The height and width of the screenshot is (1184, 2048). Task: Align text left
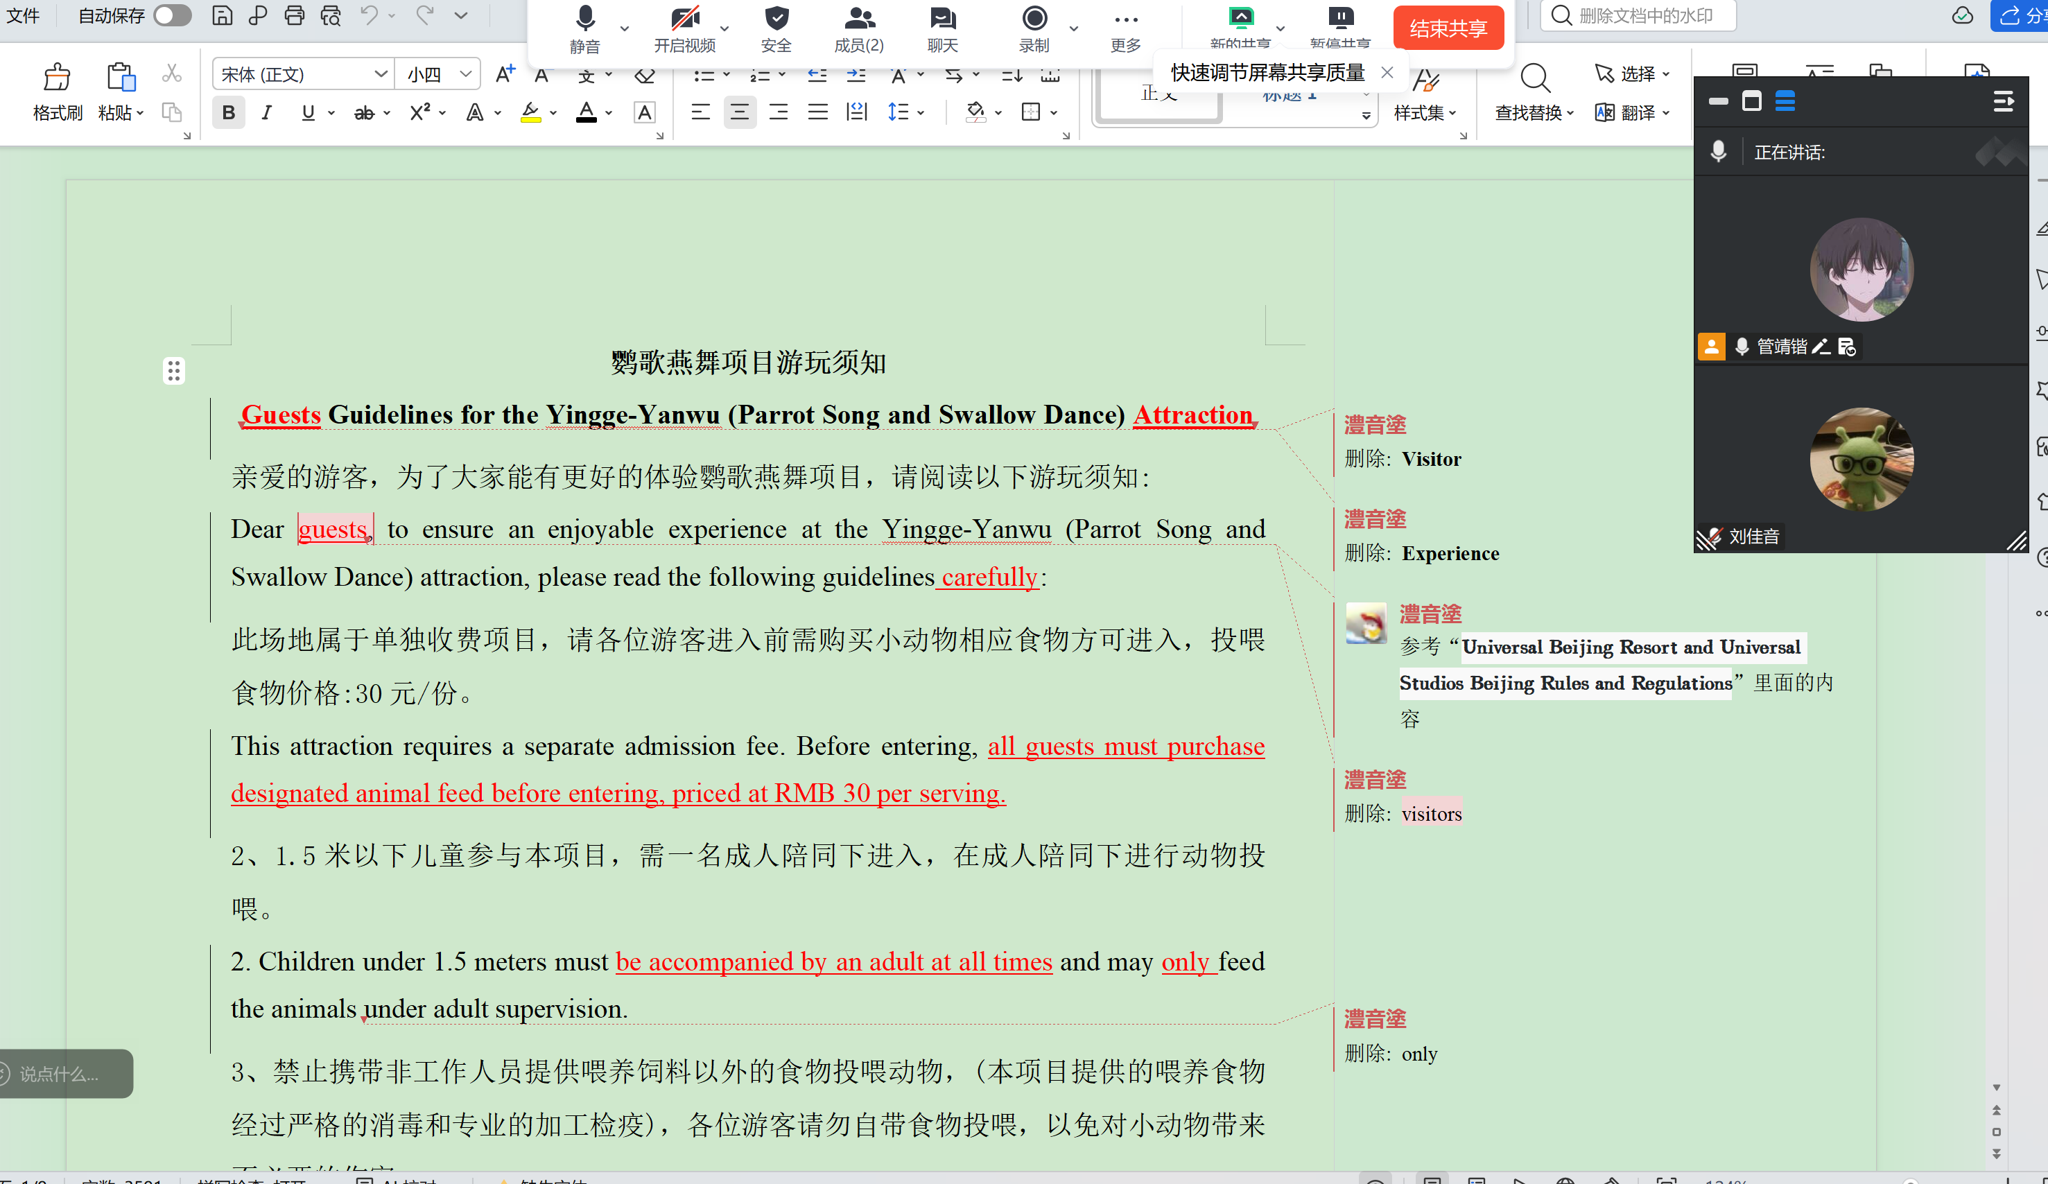click(700, 112)
